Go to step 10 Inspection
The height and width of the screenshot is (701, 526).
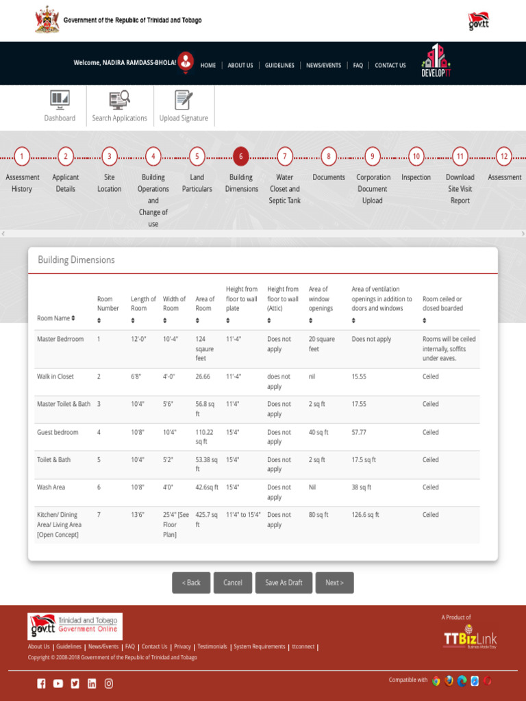pos(416,157)
